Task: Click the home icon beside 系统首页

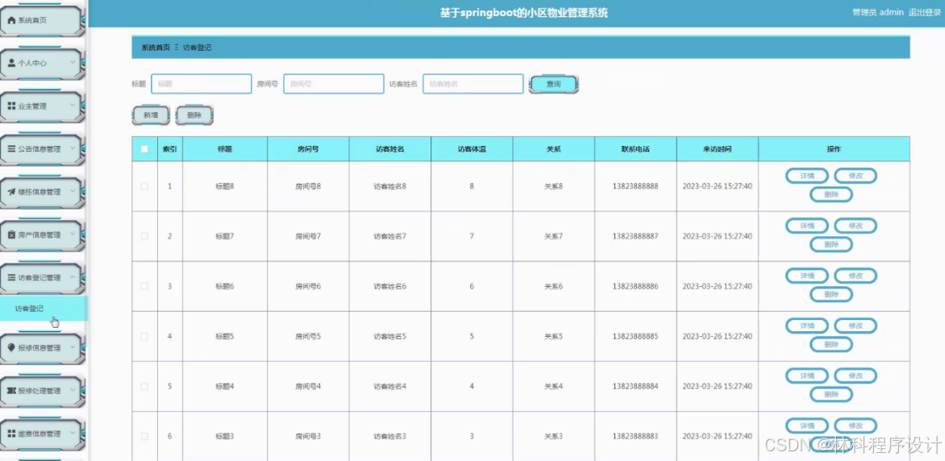Action: click(x=10, y=20)
